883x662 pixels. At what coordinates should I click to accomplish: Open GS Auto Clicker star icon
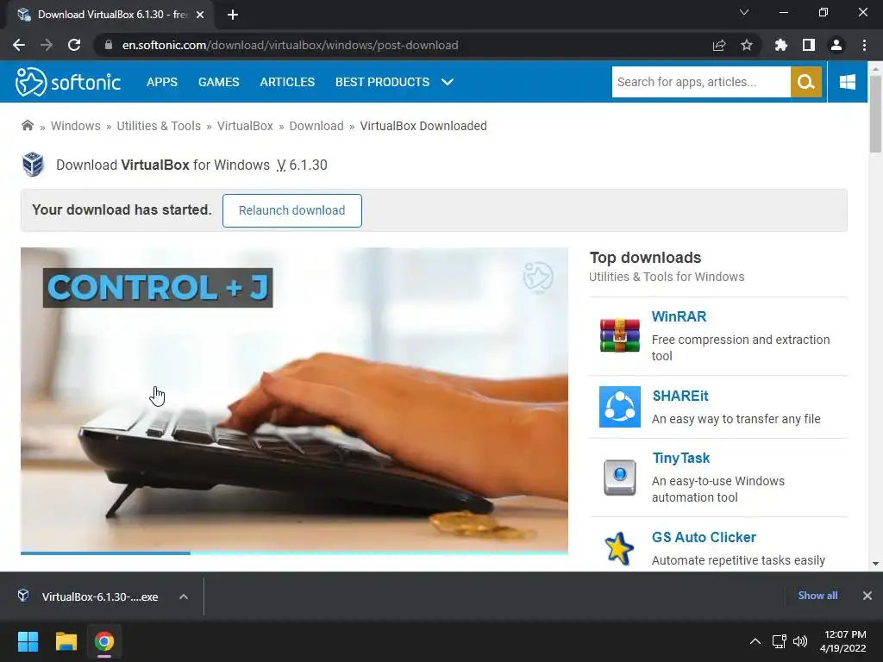(x=619, y=548)
